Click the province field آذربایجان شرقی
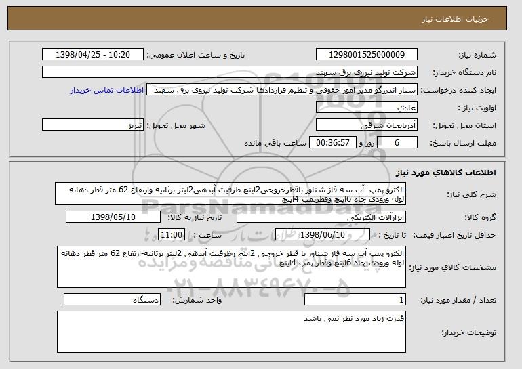 [367, 125]
